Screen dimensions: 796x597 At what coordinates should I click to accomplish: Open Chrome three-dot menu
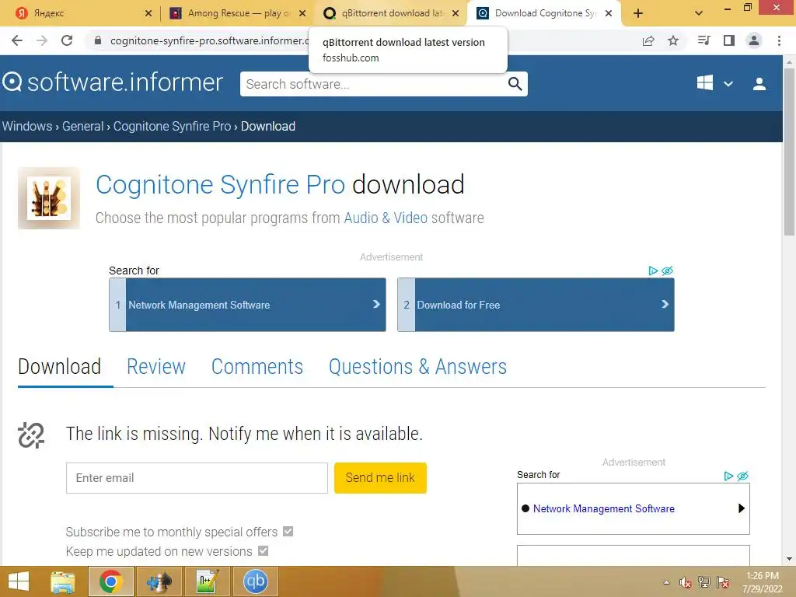point(779,40)
